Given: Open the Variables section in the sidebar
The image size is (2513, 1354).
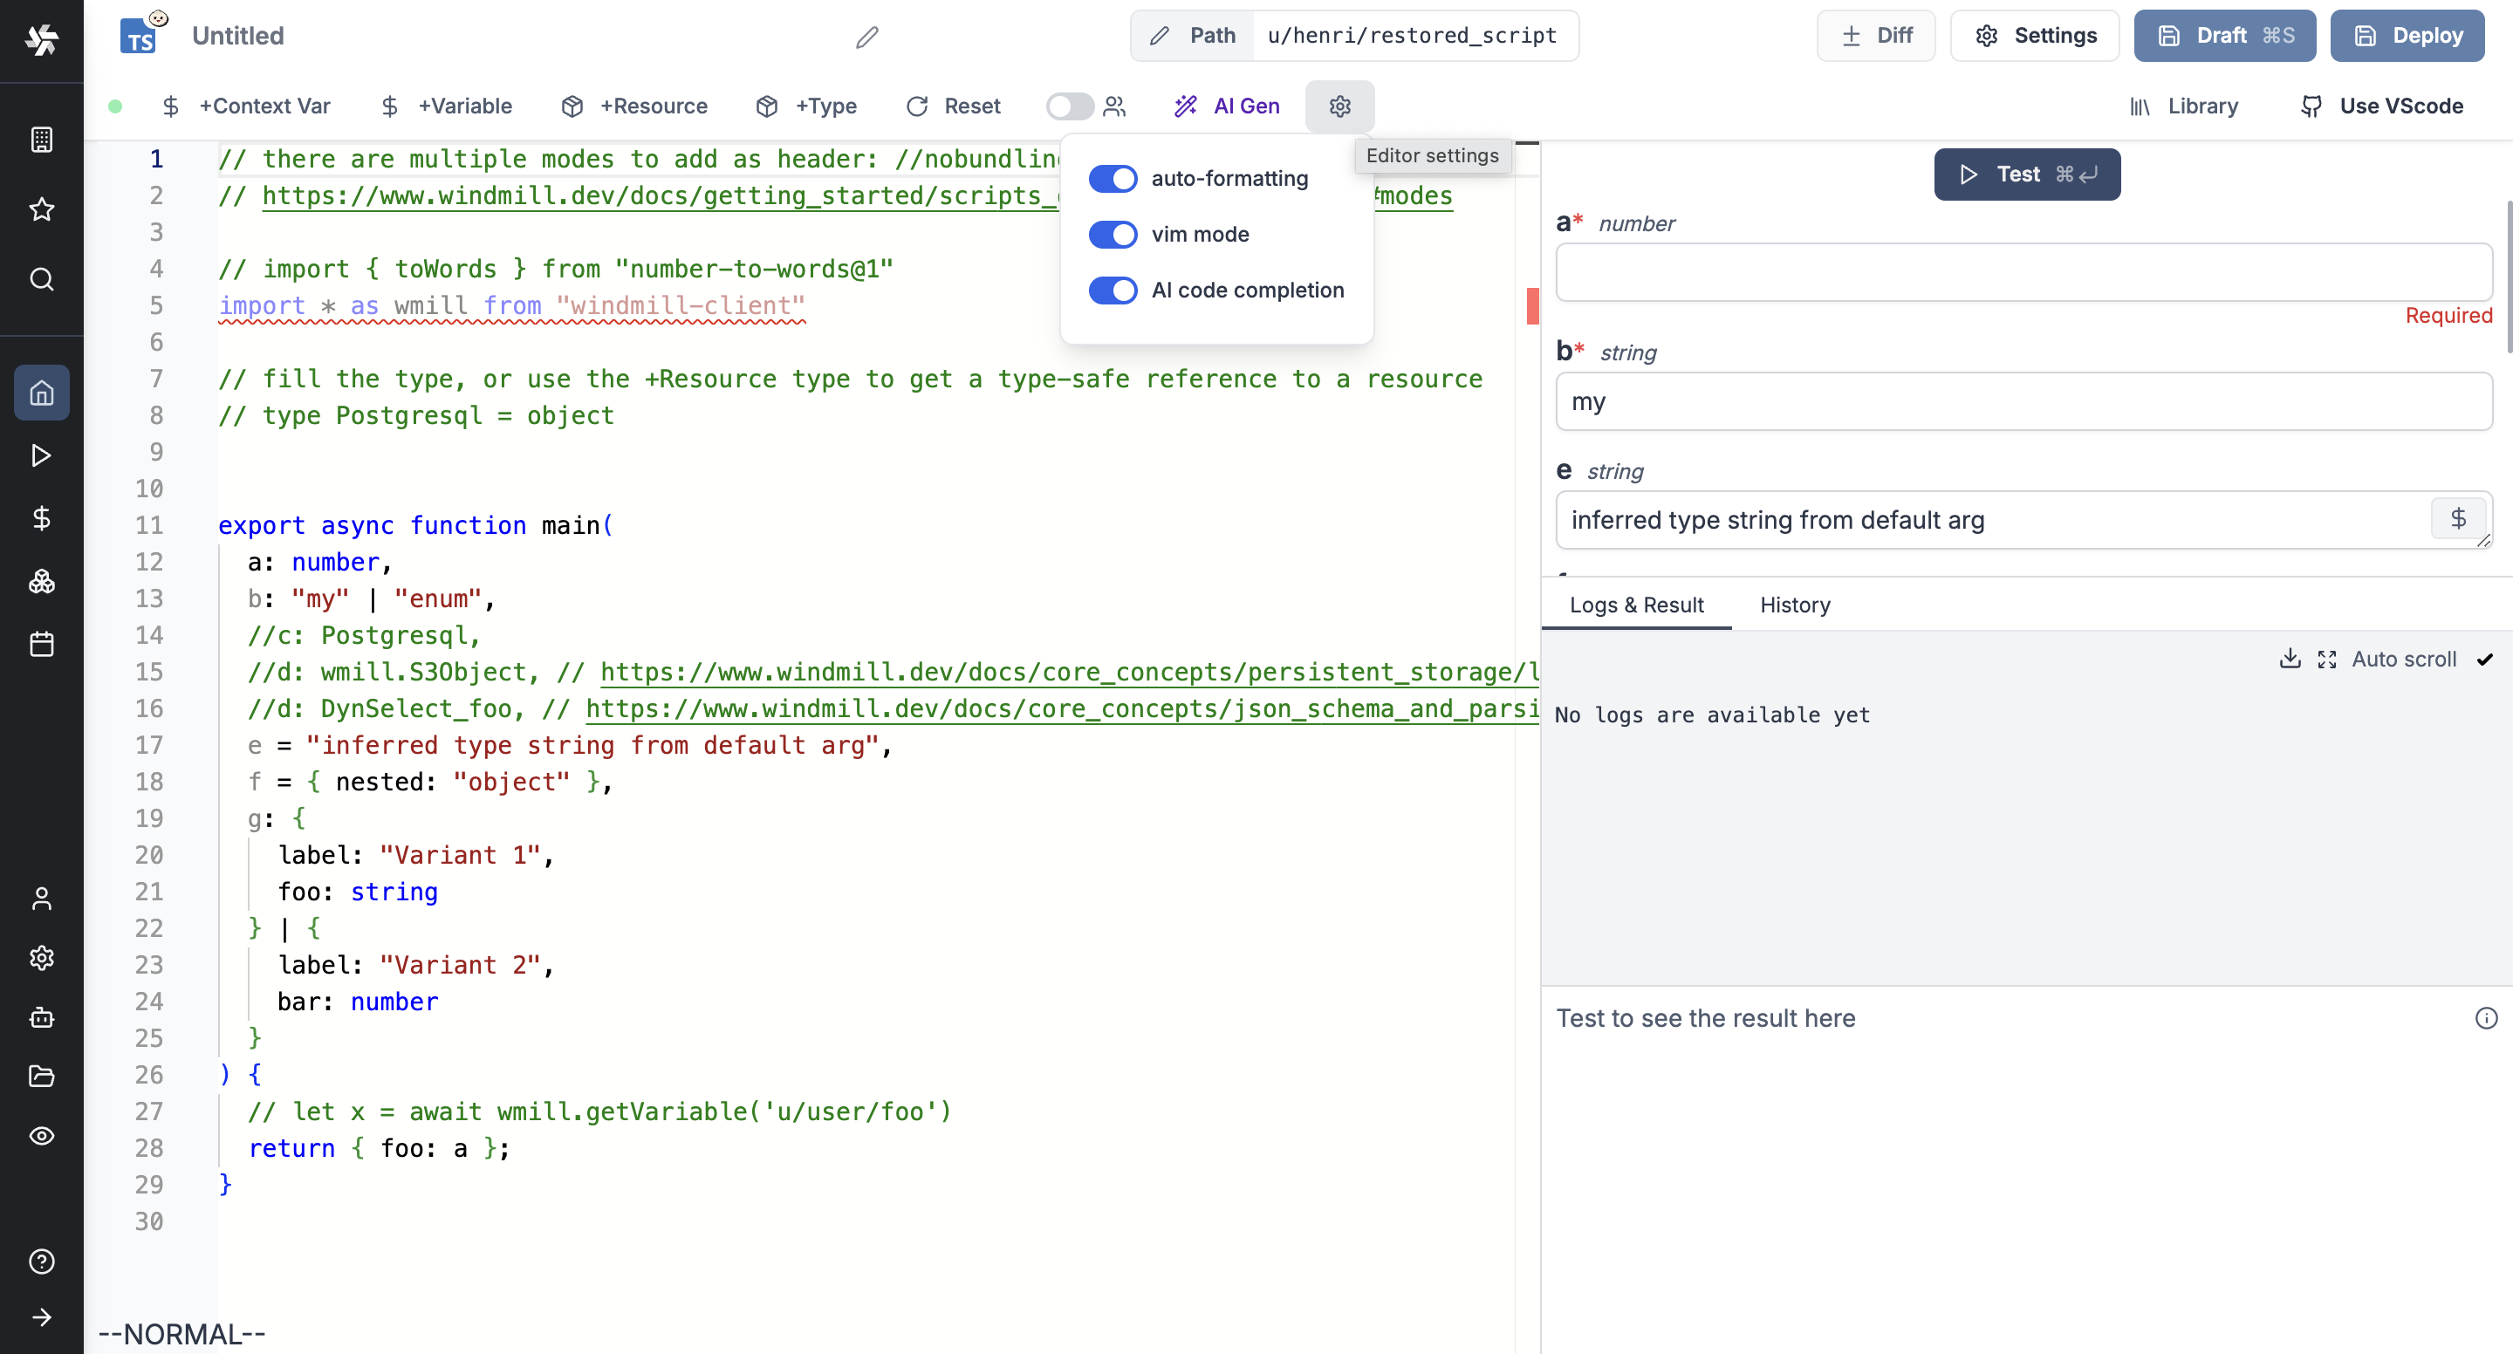Looking at the screenshot, I should tap(41, 518).
